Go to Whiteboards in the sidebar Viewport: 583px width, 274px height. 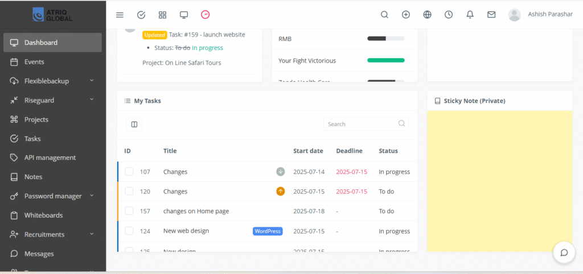click(x=43, y=215)
